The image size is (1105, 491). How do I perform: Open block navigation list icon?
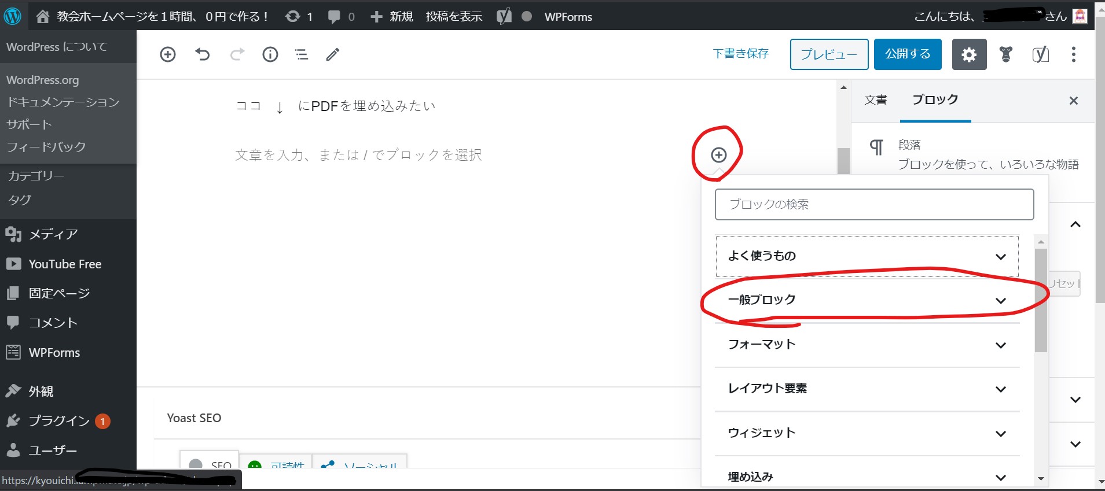click(302, 54)
